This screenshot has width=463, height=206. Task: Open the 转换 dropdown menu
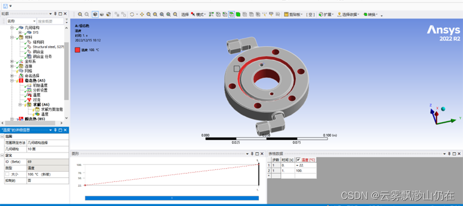370,14
